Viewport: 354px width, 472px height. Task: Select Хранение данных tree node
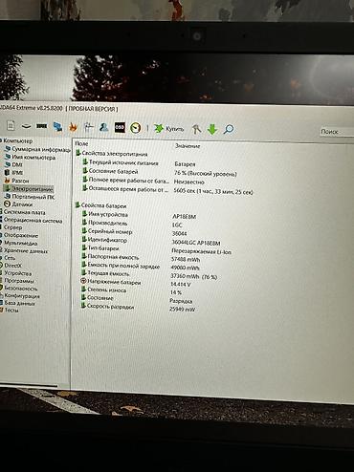26,250
